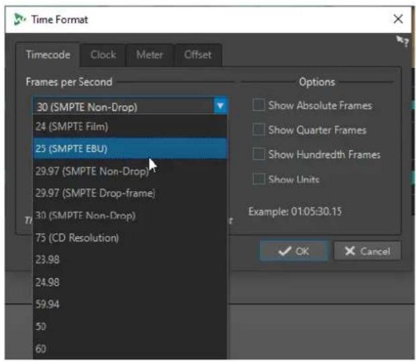Go to the Offset tab
Viewport: 416px width, 362px height.
point(198,55)
